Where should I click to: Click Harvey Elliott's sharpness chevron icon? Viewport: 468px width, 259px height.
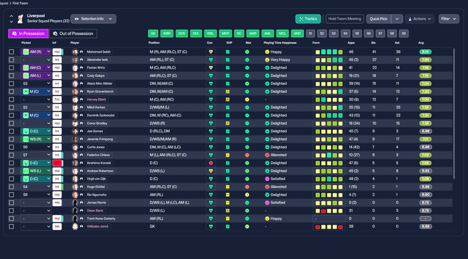click(x=227, y=99)
